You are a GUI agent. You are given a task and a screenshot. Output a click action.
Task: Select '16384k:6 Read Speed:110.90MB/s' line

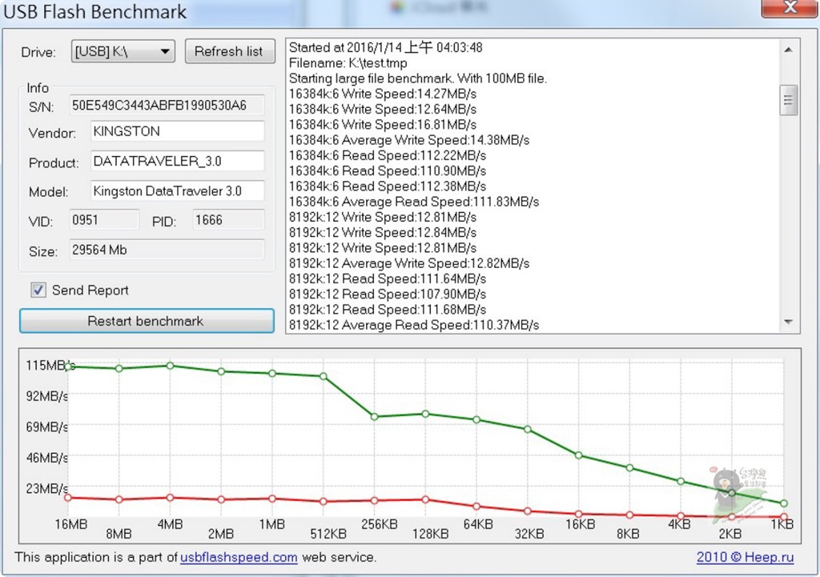388,171
